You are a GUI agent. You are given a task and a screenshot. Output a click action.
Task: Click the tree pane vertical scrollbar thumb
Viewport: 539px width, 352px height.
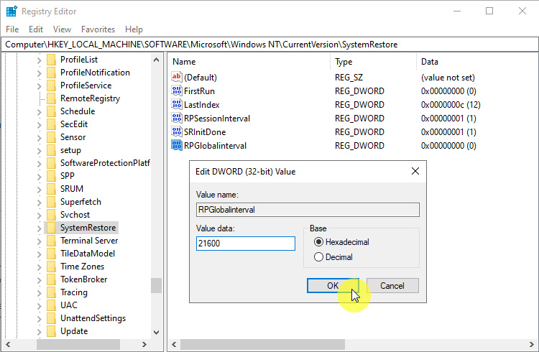156,285
